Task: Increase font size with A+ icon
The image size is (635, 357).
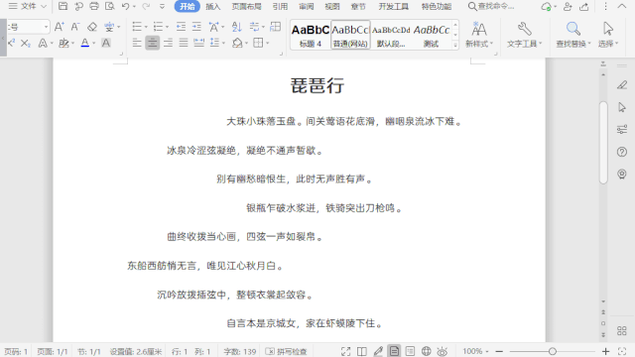Action: click(60, 27)
